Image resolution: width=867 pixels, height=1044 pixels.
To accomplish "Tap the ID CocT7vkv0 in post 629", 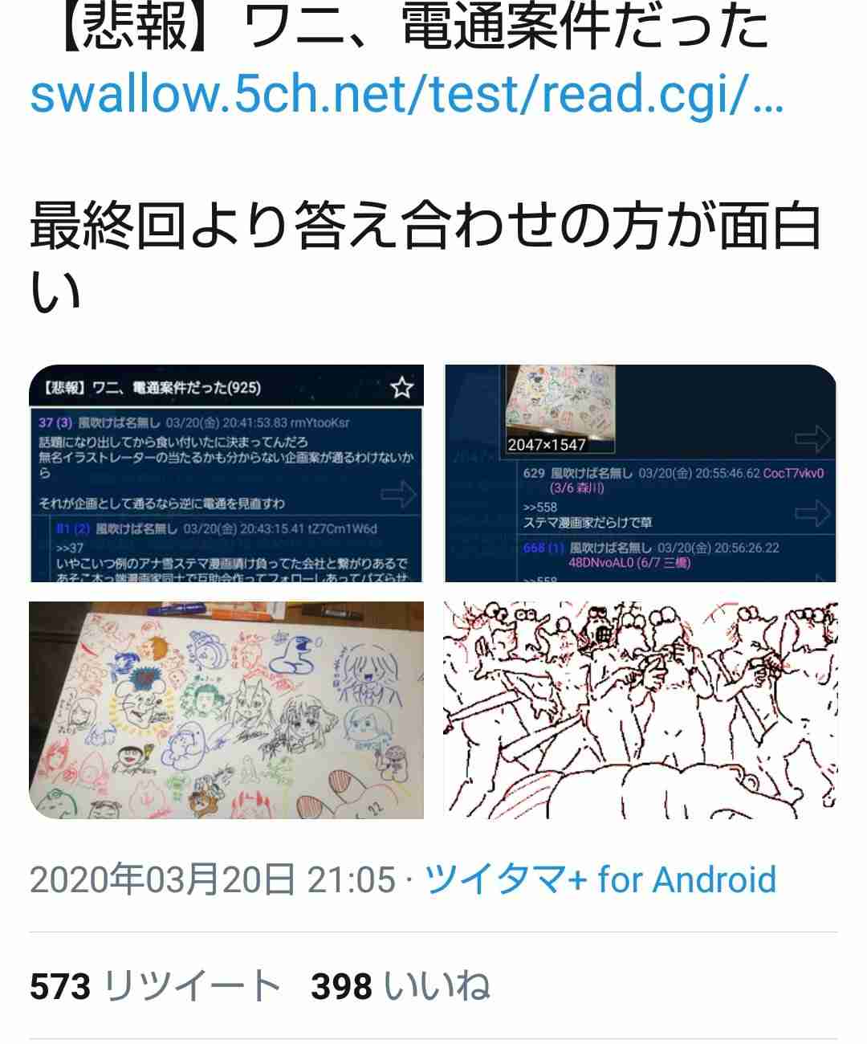I will point(793,474).
